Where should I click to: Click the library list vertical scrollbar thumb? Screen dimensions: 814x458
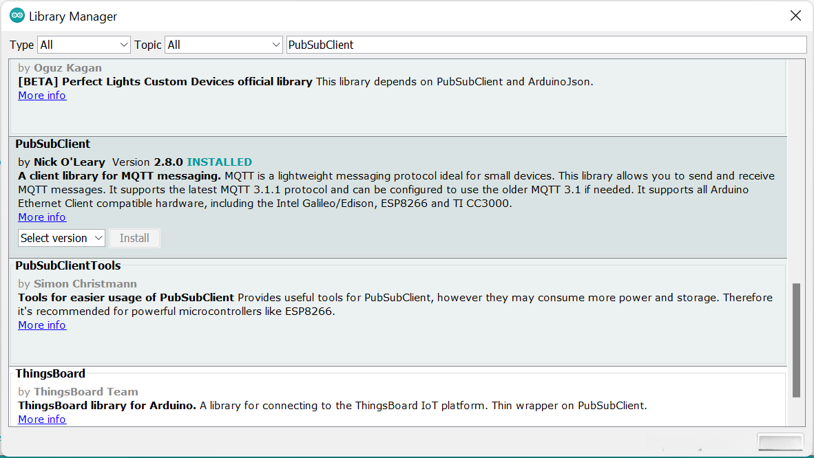pyautogui.click(x=796, y=340)
